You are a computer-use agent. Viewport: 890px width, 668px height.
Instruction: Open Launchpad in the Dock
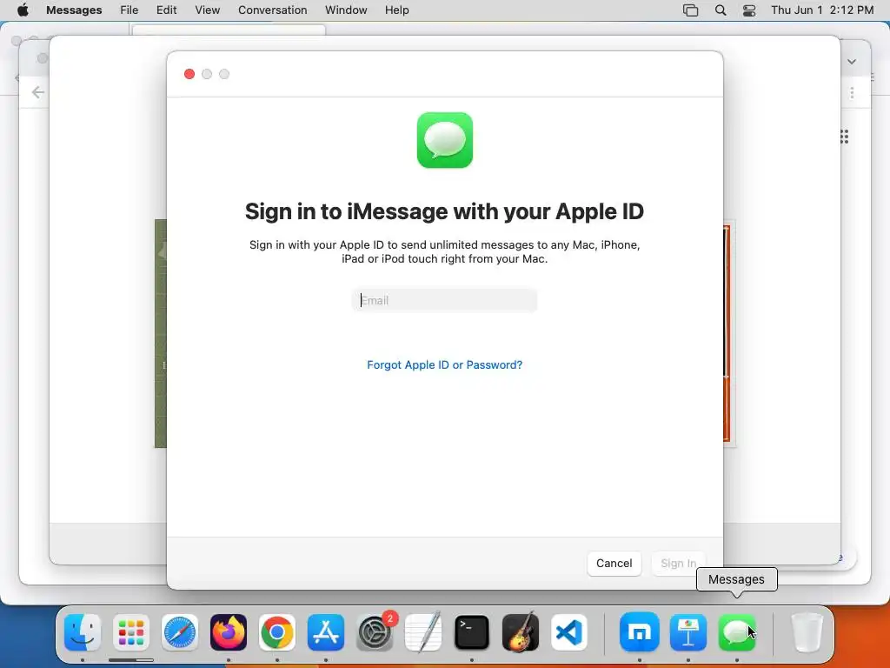pos(131,632)
